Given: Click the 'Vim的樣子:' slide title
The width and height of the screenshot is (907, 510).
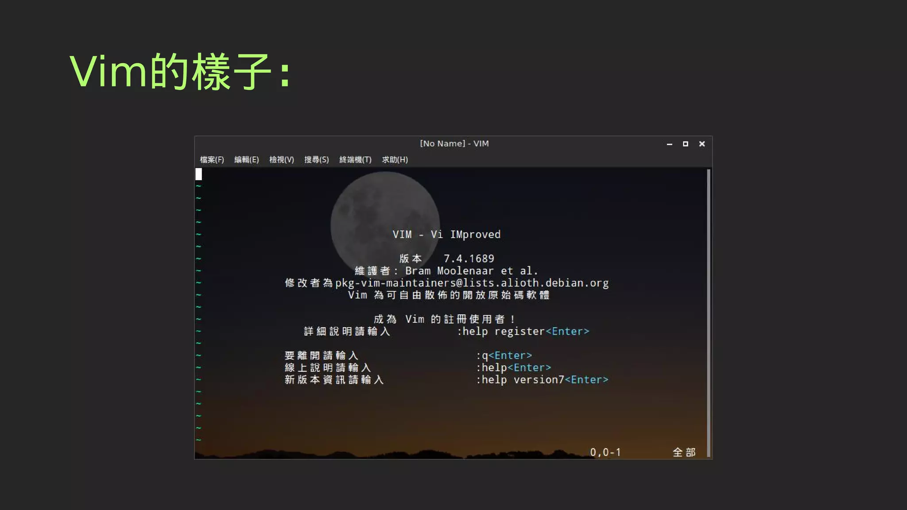Looking at the screenshot, I should [x=181, y=71].
